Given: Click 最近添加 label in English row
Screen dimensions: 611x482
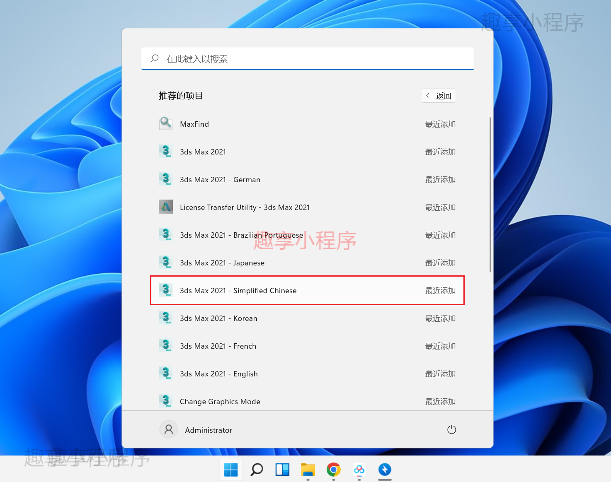Looking at the screenshot, I should [440, 374].
